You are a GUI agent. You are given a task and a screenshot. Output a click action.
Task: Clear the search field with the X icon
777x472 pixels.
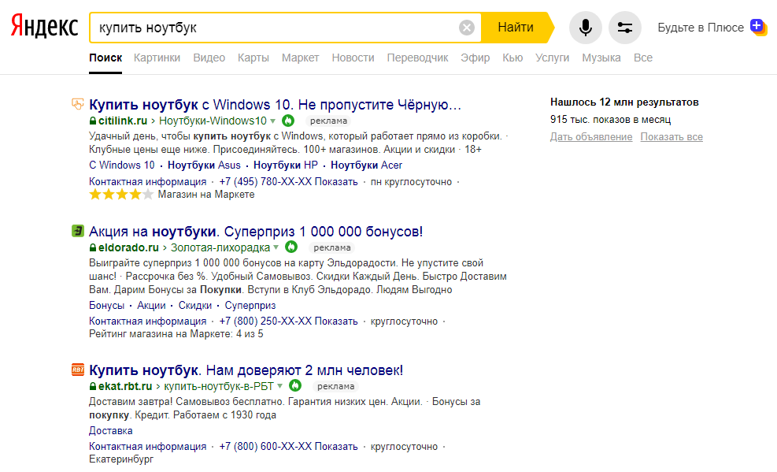pos(466,28)
